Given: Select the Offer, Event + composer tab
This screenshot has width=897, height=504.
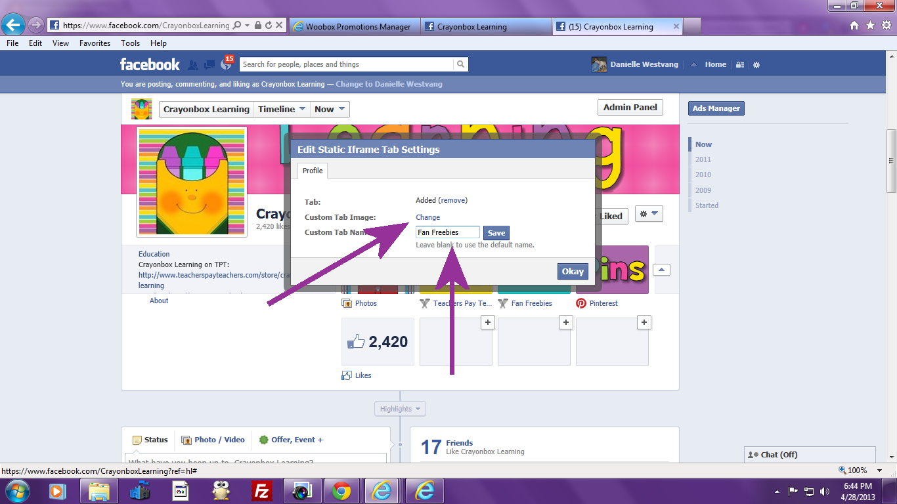Looking at the screenshot, I should (x=291, y=440).
